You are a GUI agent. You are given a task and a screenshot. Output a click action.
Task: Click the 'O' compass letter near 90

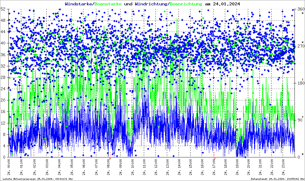(303, 116)
